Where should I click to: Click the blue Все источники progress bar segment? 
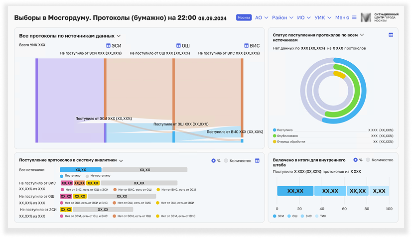coord(81,170)
